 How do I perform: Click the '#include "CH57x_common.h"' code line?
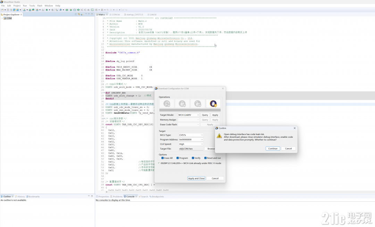[123, 53]
